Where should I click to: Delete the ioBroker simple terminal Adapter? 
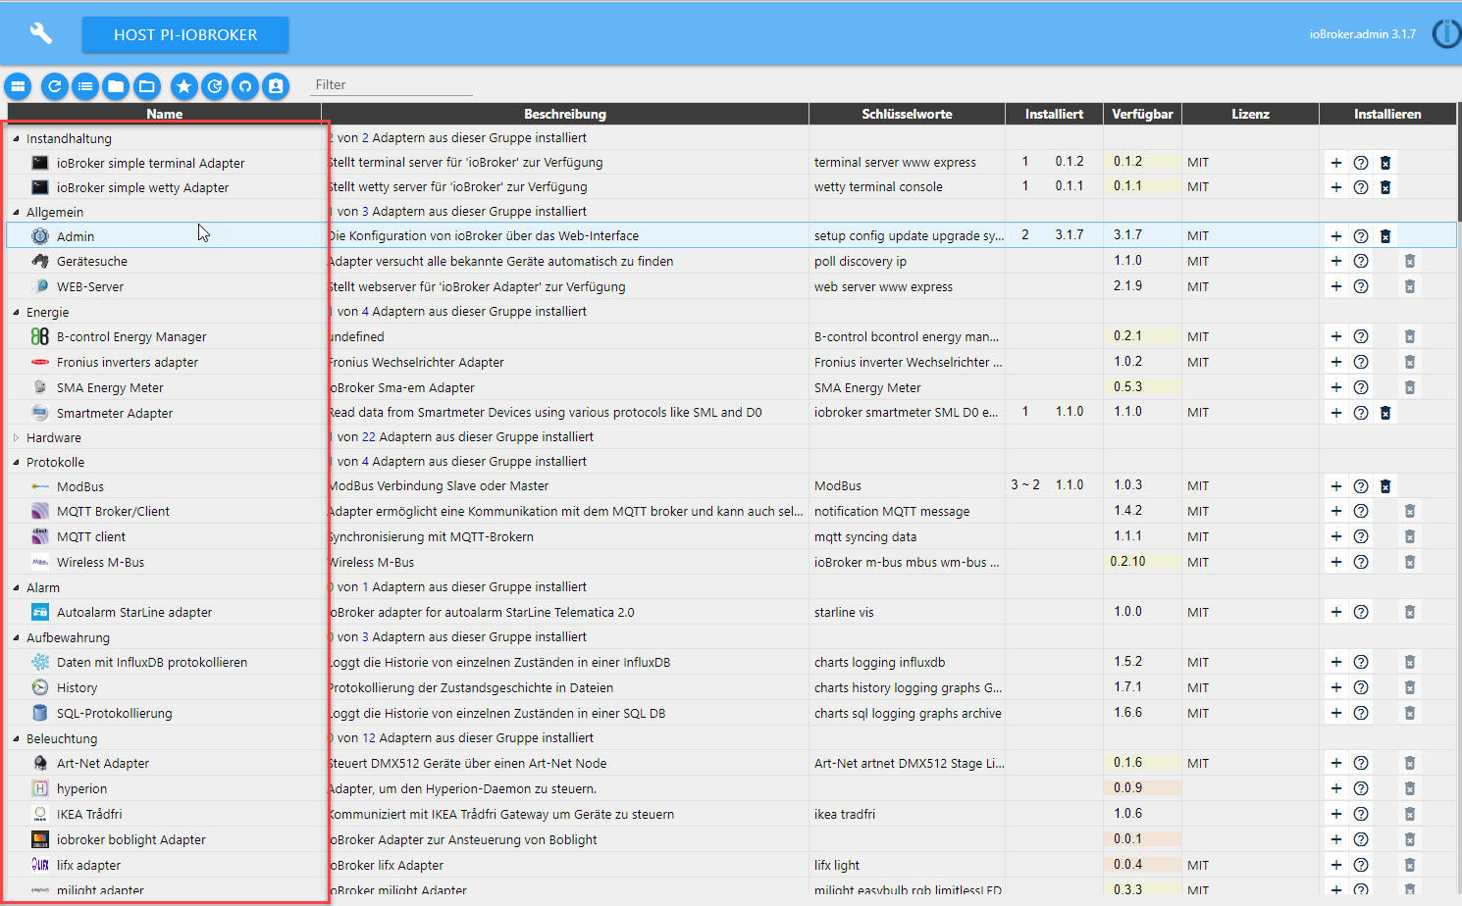coord(1385,163)
